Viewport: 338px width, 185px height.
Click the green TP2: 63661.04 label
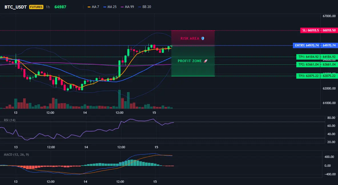coord(309,64)
